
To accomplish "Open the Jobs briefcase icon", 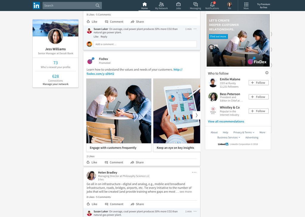I will (x=178, y=4).
